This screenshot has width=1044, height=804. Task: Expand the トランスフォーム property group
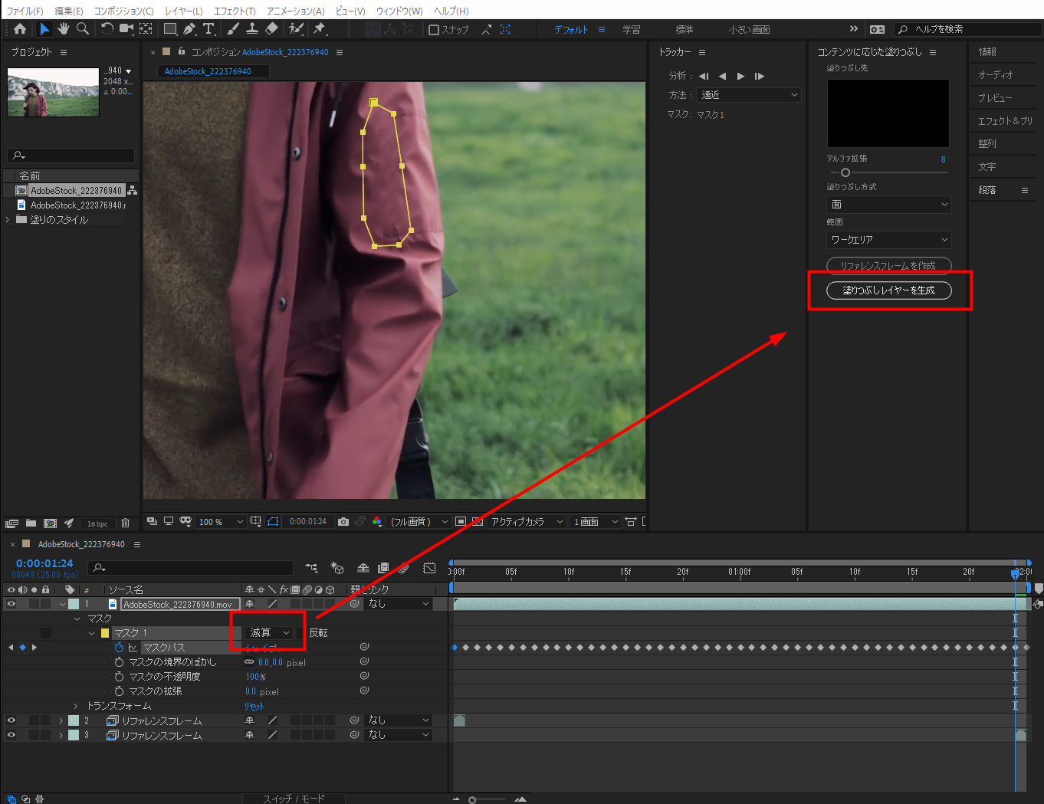coord(75,706)
